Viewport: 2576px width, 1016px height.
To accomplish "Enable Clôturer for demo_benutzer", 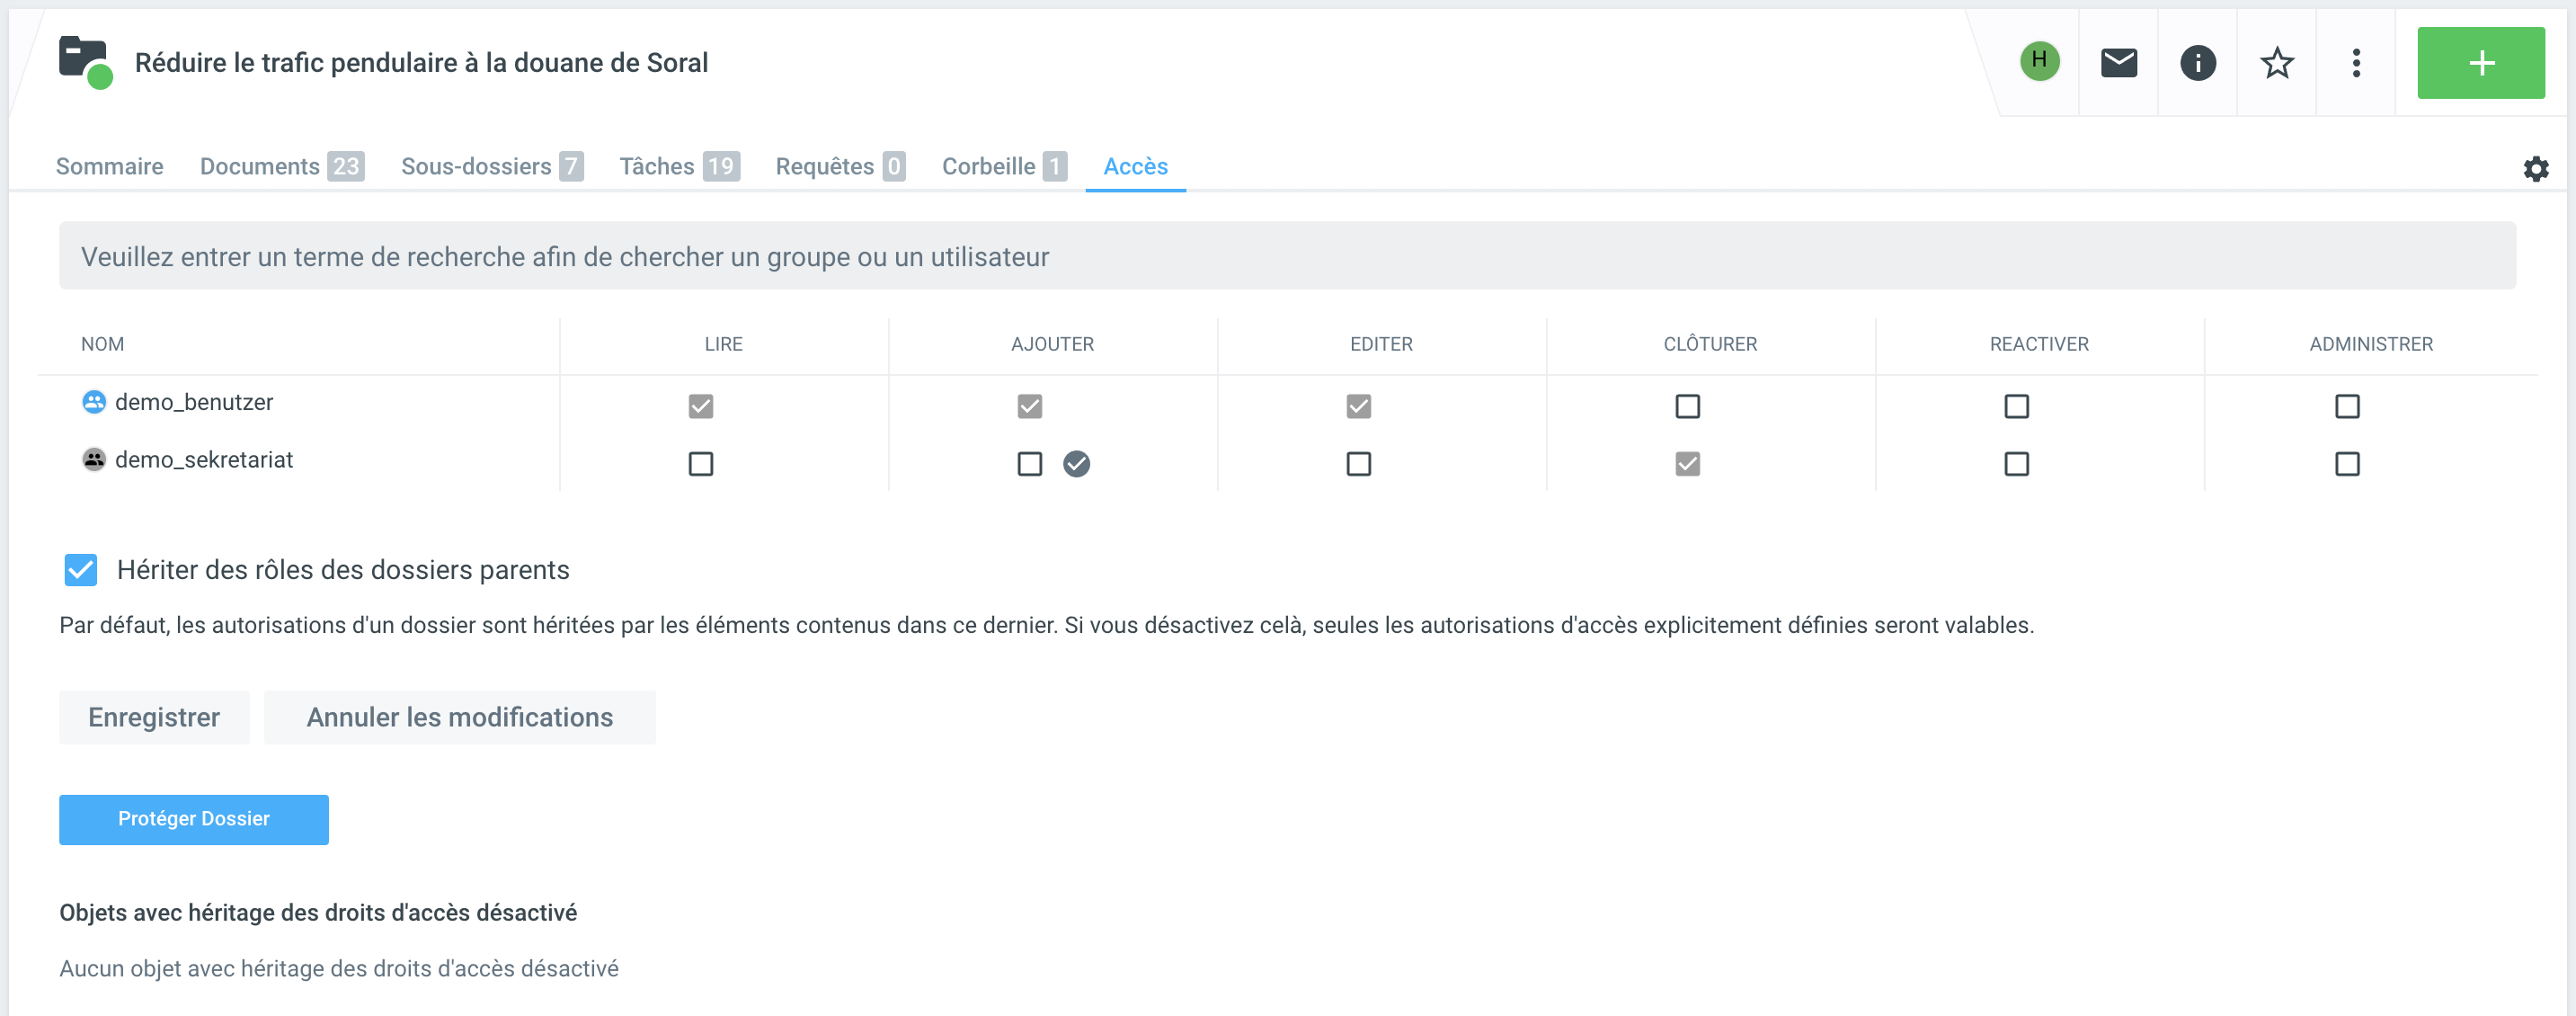I will click(x=1687, y=407).
